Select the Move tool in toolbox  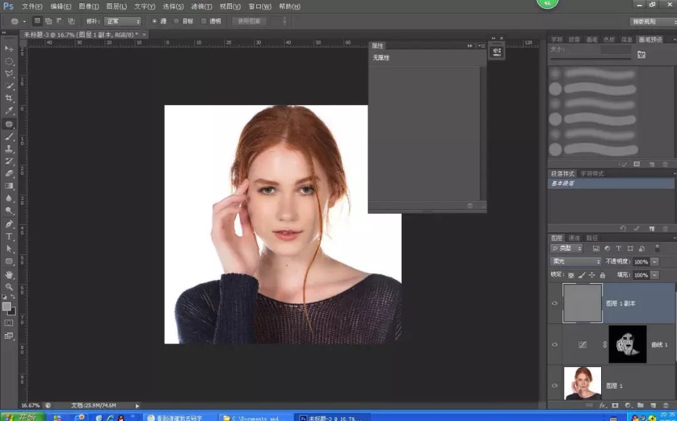(x=9, y=49)
